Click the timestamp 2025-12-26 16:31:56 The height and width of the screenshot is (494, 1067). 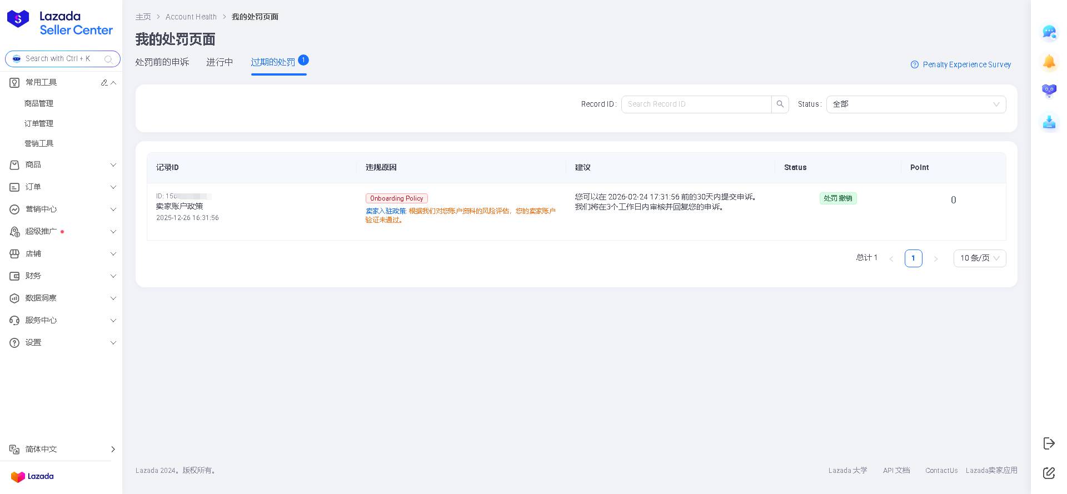187,218
